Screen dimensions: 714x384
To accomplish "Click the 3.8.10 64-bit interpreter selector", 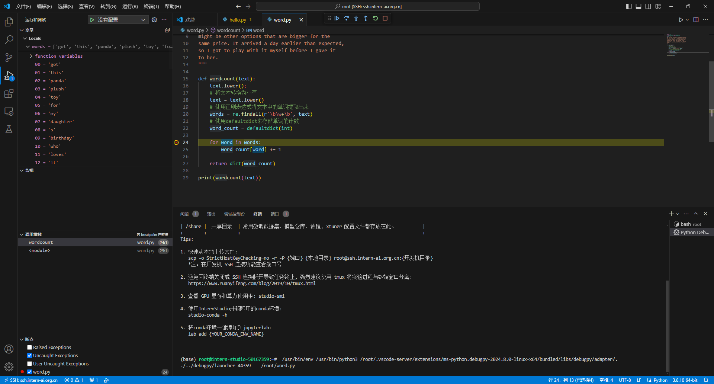I will (685, 380).
